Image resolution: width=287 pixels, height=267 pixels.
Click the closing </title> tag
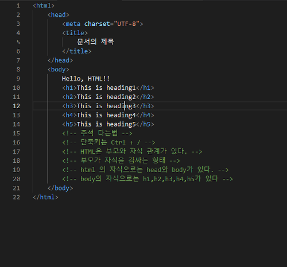click(x=77, y=51)
